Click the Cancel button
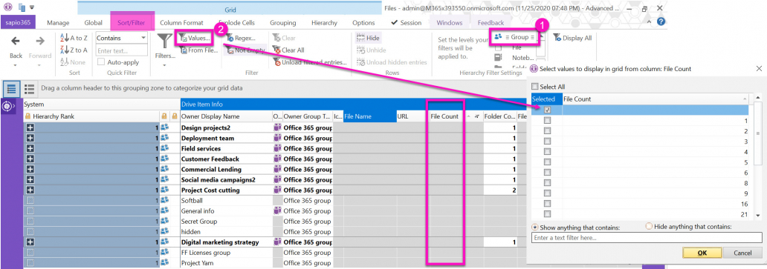 (x=742, y=253)
